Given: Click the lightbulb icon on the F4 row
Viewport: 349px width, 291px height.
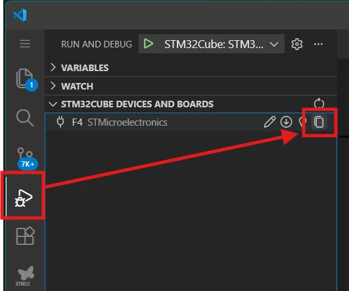Looking at the screenshot, I should click(x=302, y=122).
